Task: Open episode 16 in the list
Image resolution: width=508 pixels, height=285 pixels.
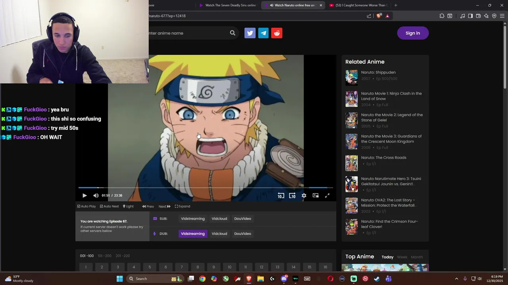Action: point(325,267)
